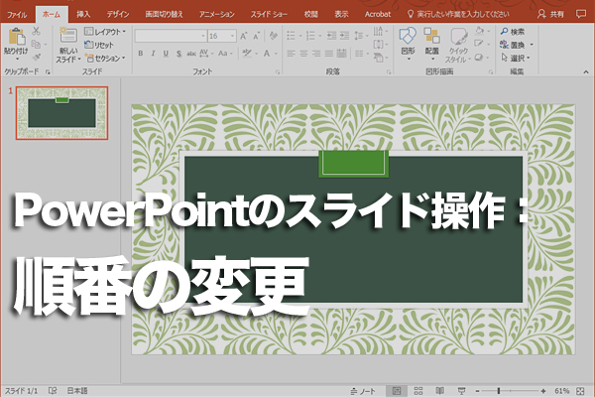Click the New Slide (新しいスライド) icon
This screenshot has width=595, height=397.
click(x=68, y=36)
